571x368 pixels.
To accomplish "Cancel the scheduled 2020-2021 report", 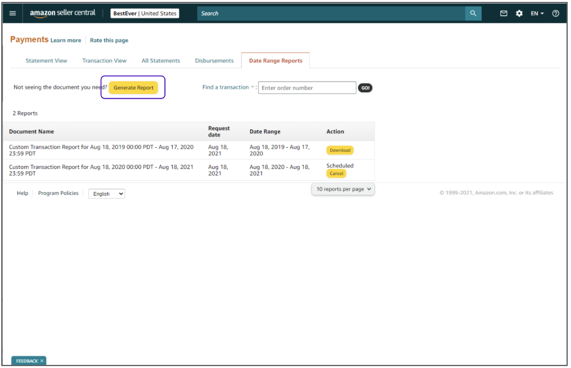I will [x=336, y=174].
